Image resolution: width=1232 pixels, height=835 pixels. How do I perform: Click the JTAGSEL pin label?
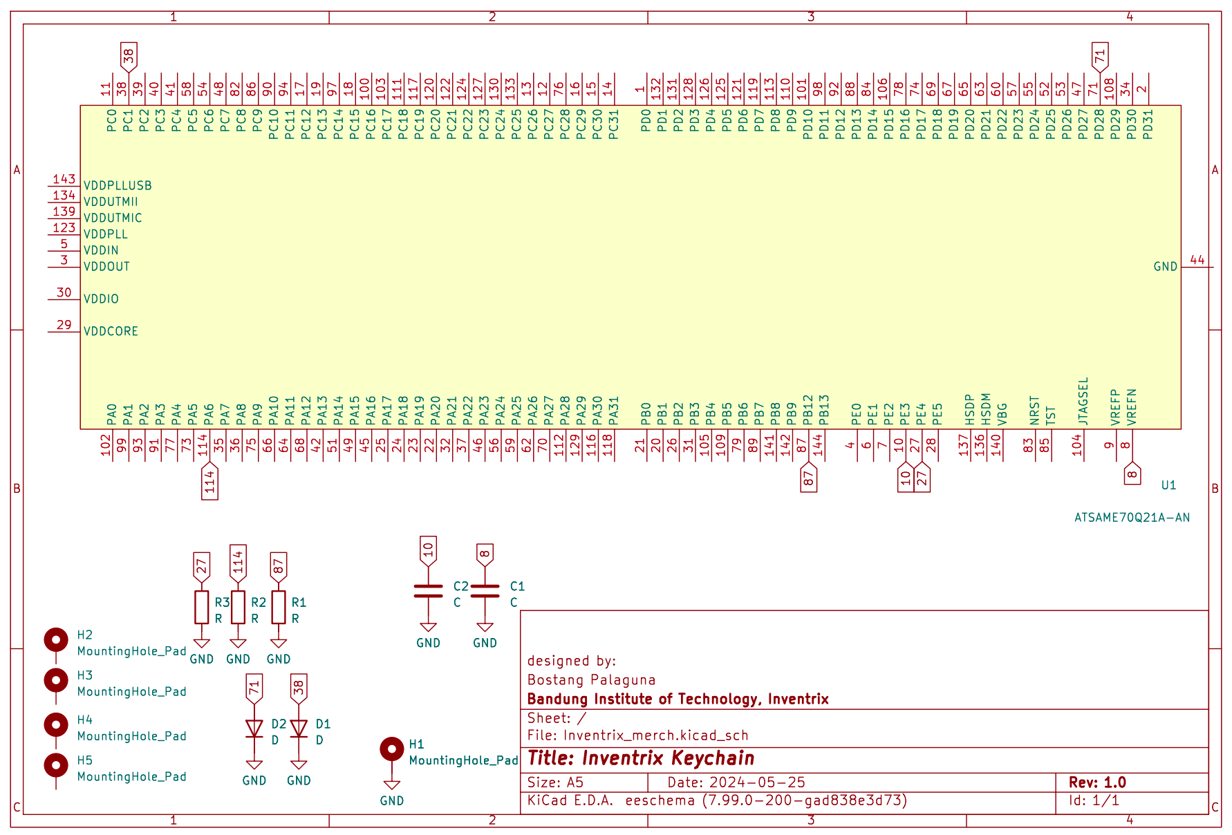click(x=1083, y=401)
